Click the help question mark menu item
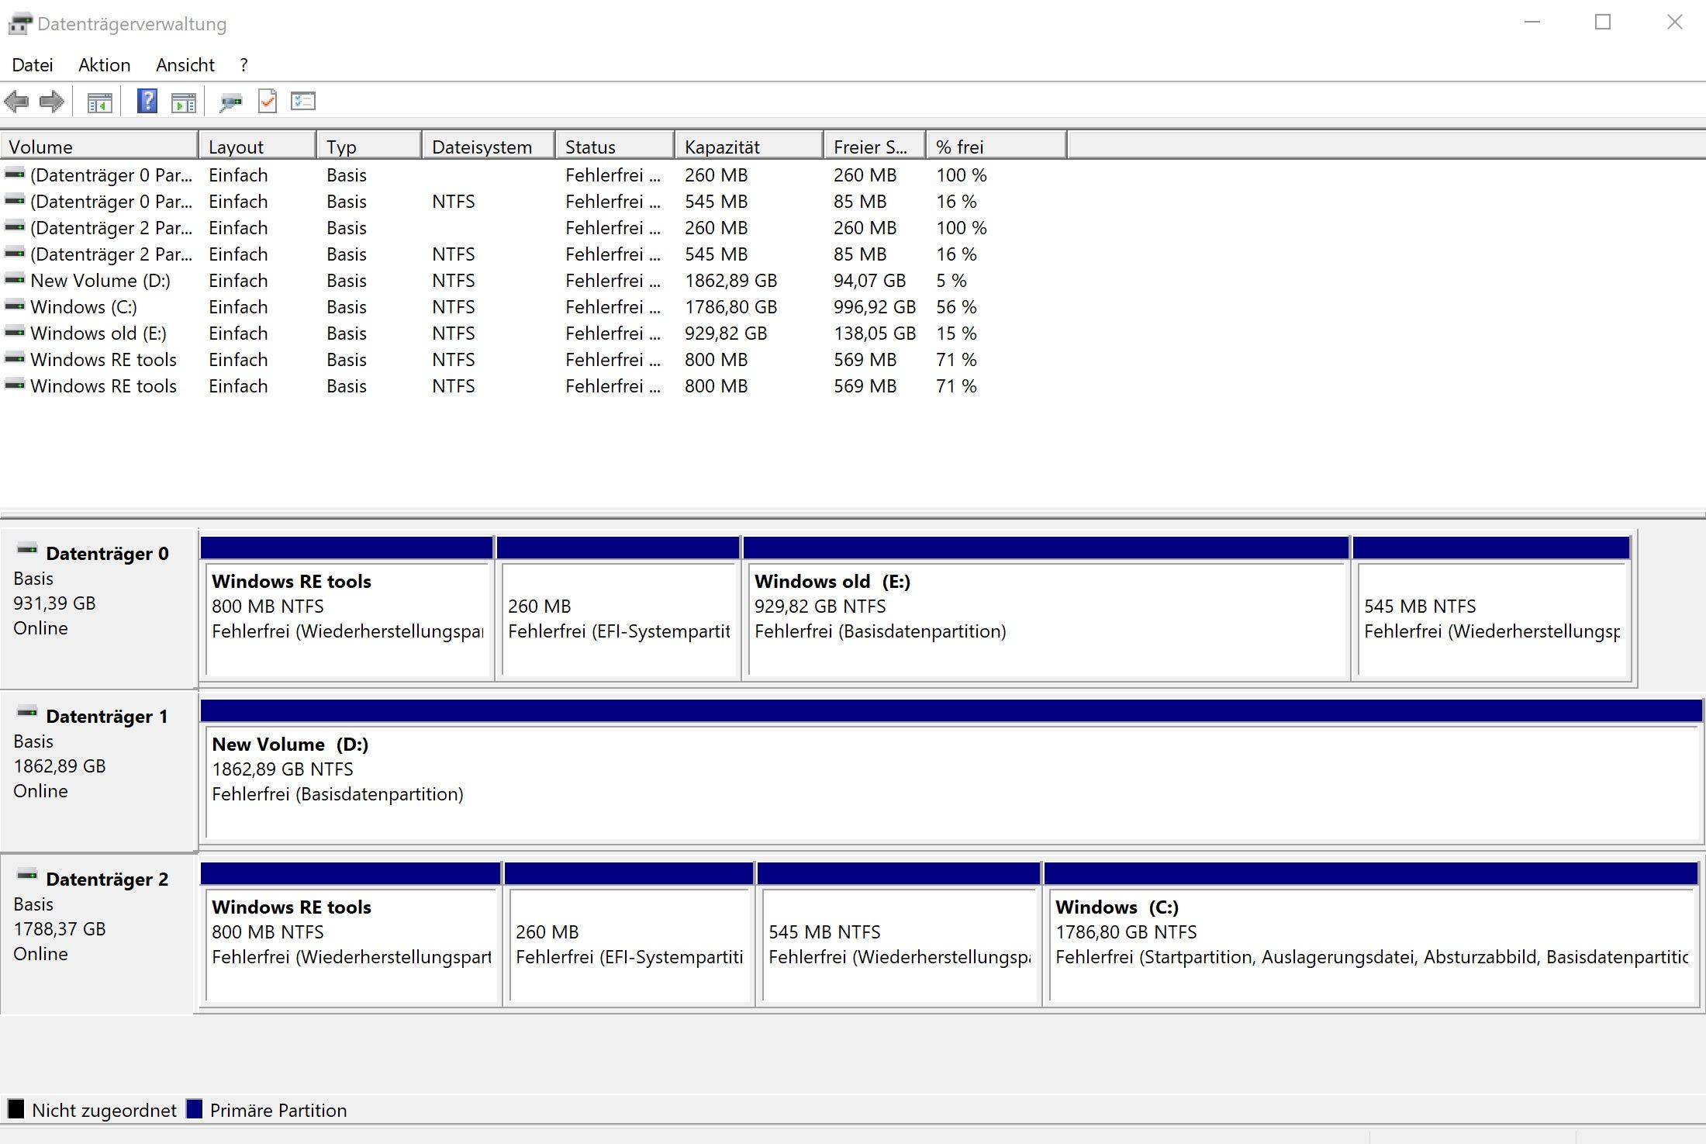This screenshot has height=1144, width=1706. pyautogui.click(x=241, y=64)
